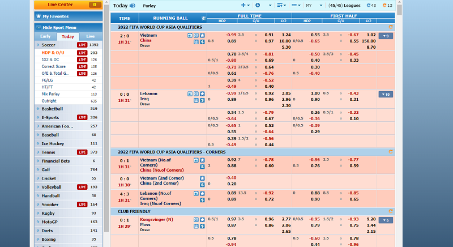
Task: Expand more bets for Vietnam vs China
Action: click(x=386, y=36)
